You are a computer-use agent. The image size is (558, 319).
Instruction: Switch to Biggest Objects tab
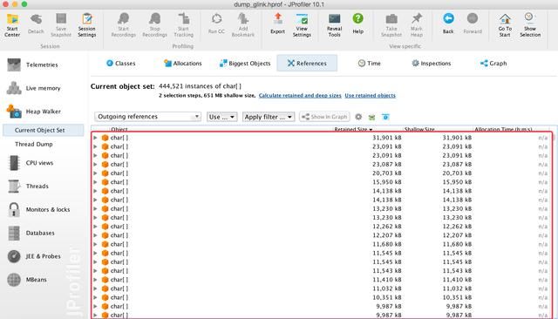[x=245, y=64]
